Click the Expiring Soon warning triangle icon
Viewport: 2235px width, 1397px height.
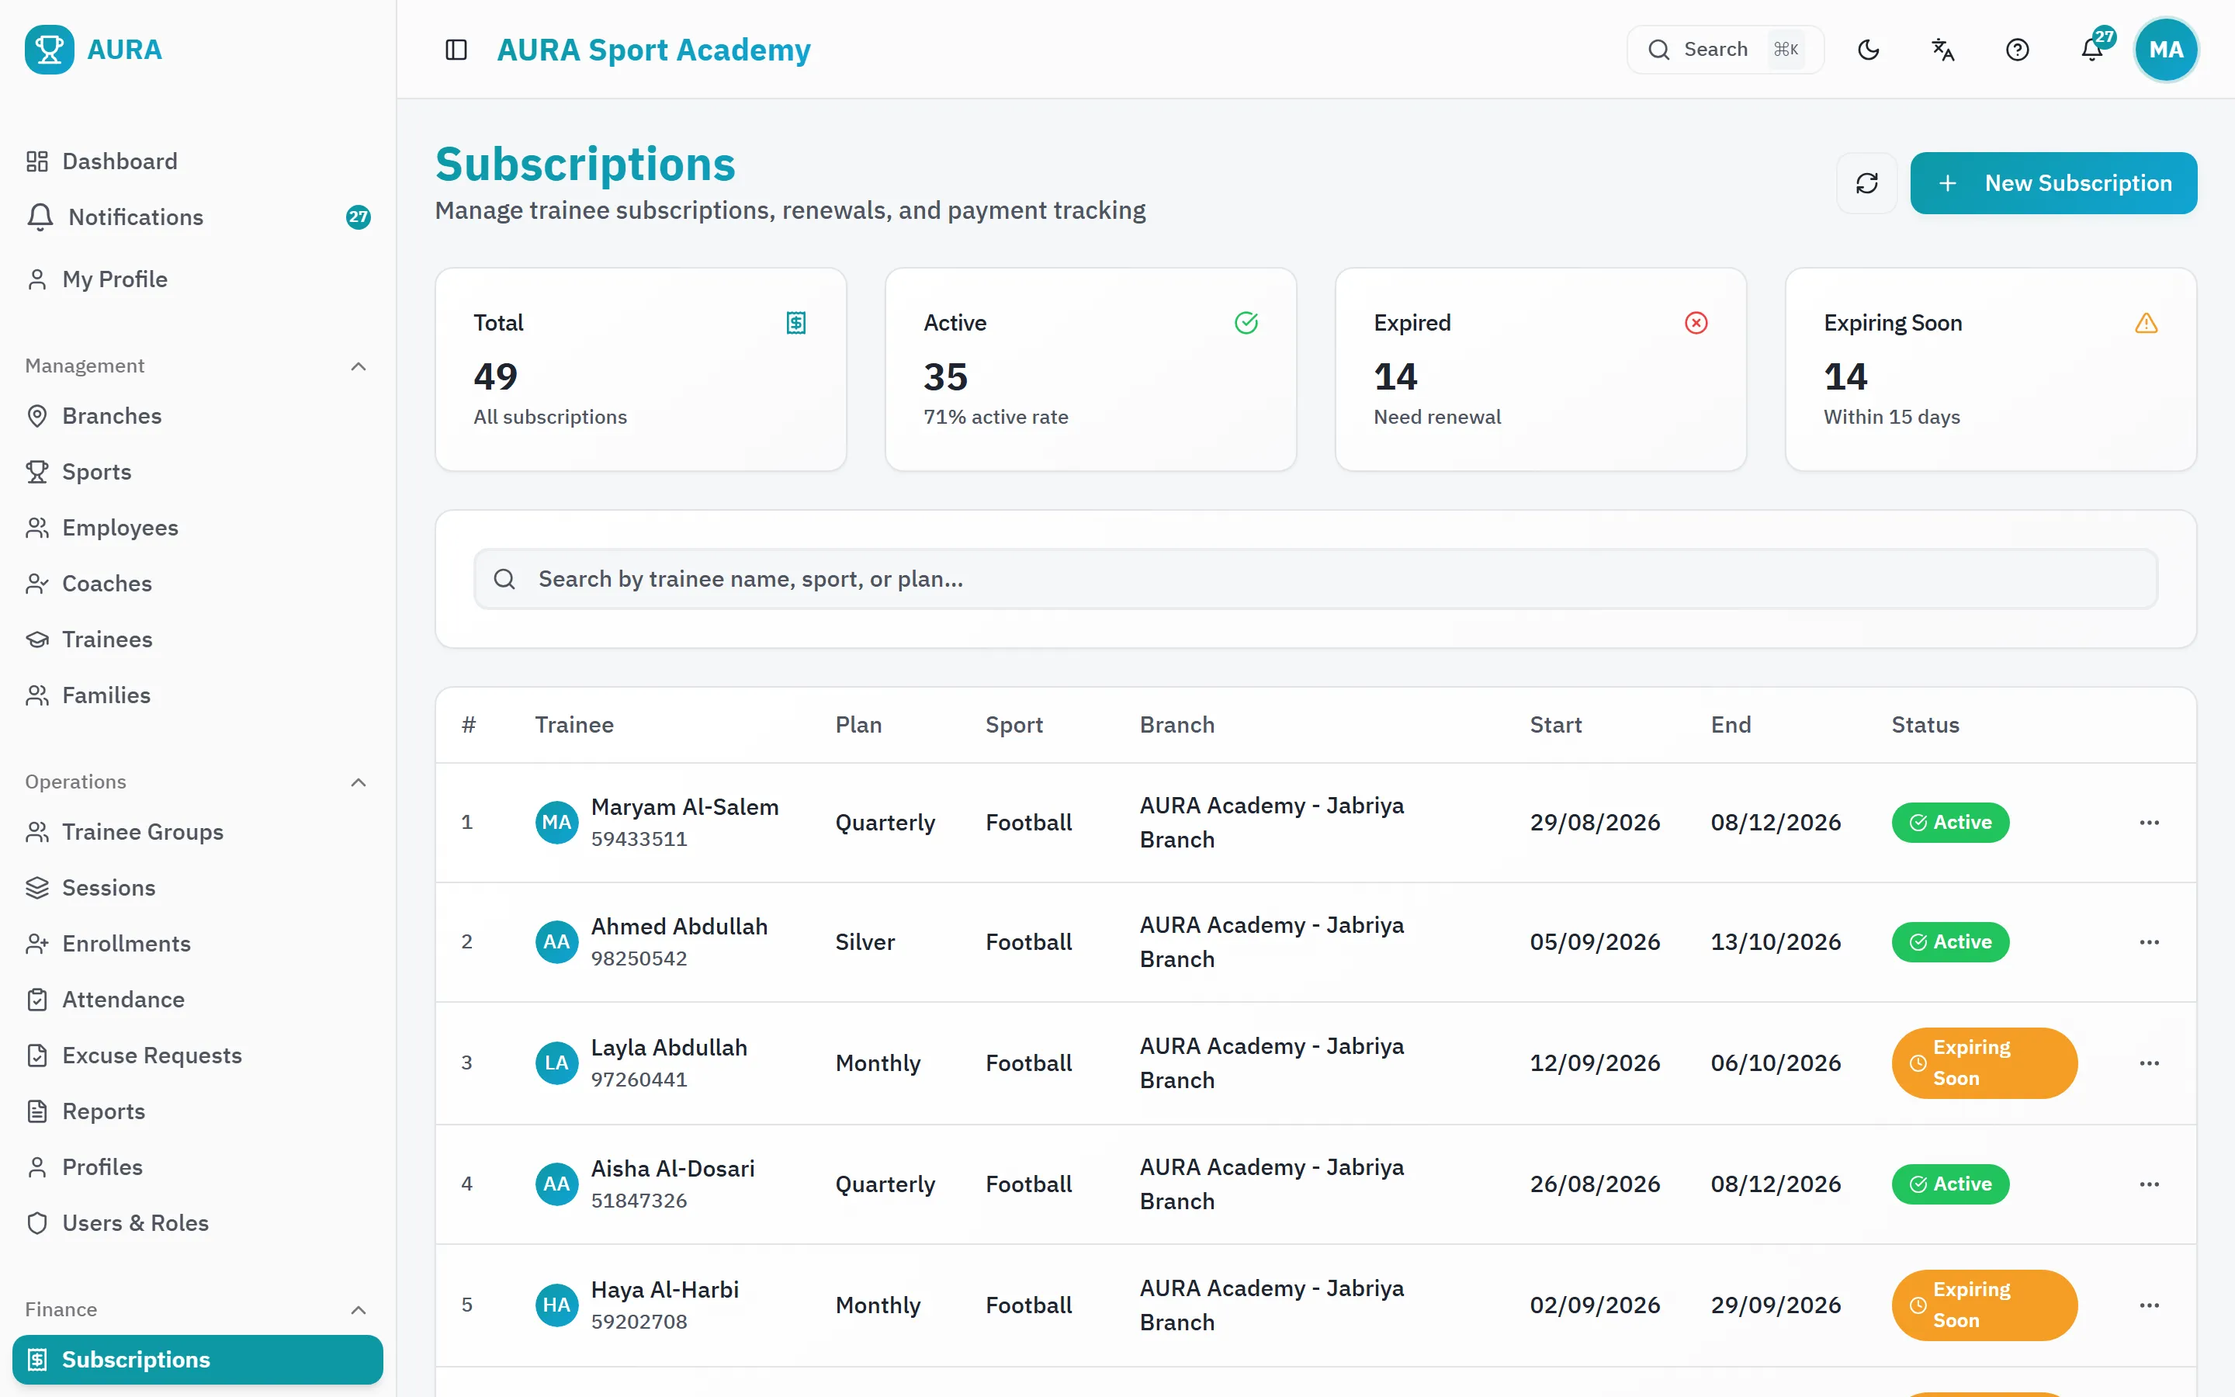tap(2146, 322)
